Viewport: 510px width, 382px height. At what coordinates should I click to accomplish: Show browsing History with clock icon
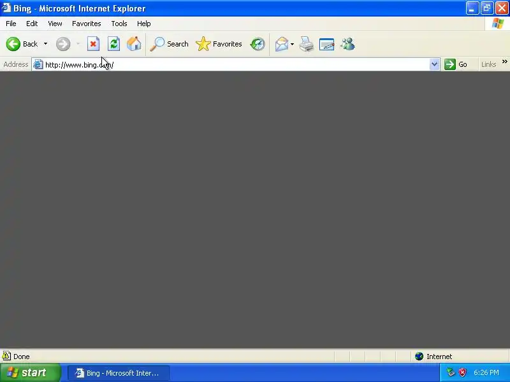coord(258,44)
